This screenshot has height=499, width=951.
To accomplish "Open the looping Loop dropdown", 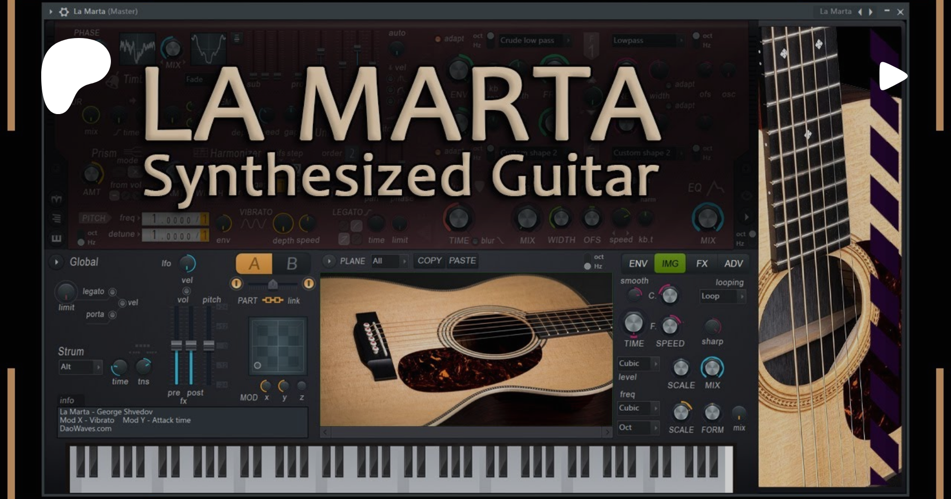I will pos(722,296).
